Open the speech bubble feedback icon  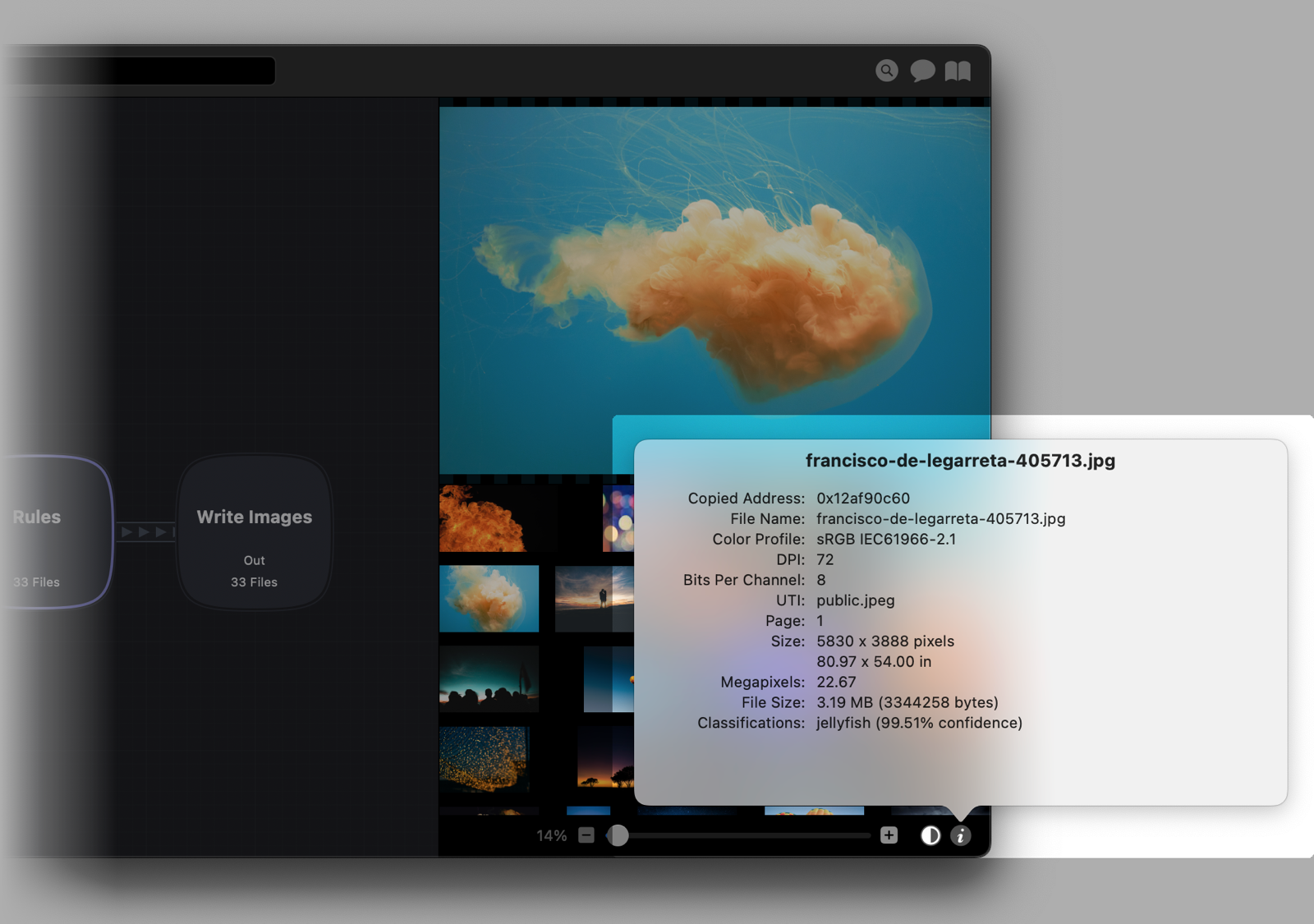[x=922, y=71]
